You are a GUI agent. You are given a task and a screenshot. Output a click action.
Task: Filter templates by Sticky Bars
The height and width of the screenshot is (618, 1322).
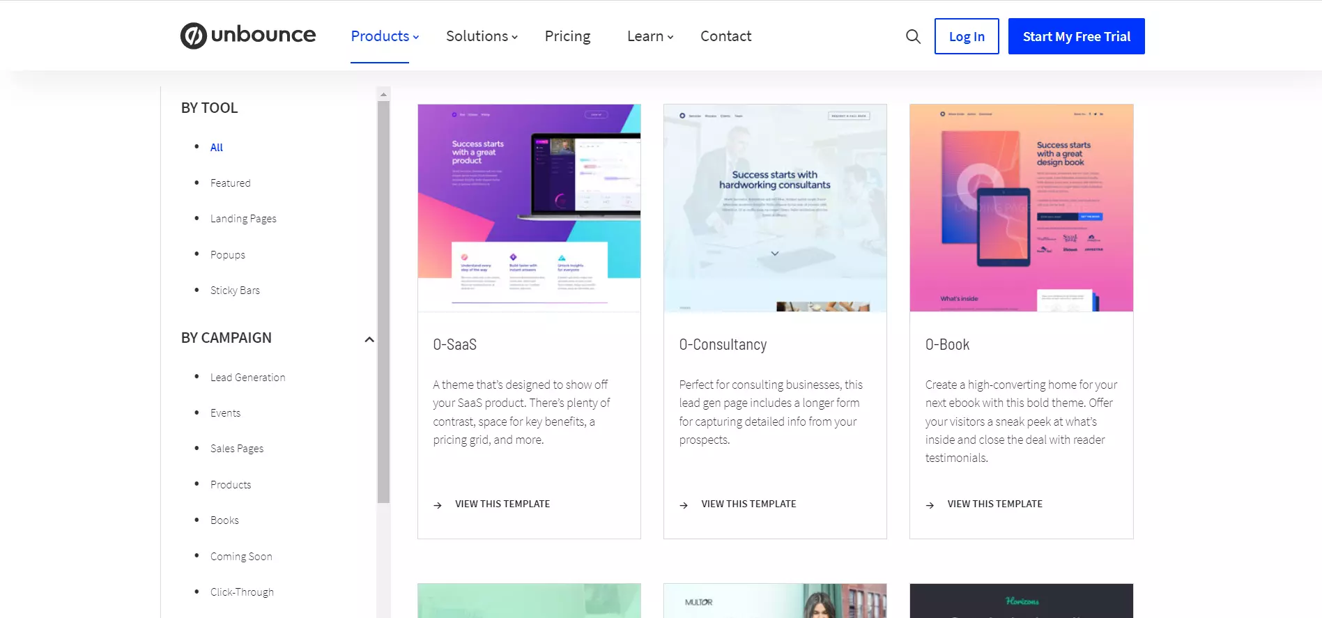point(235,291)
